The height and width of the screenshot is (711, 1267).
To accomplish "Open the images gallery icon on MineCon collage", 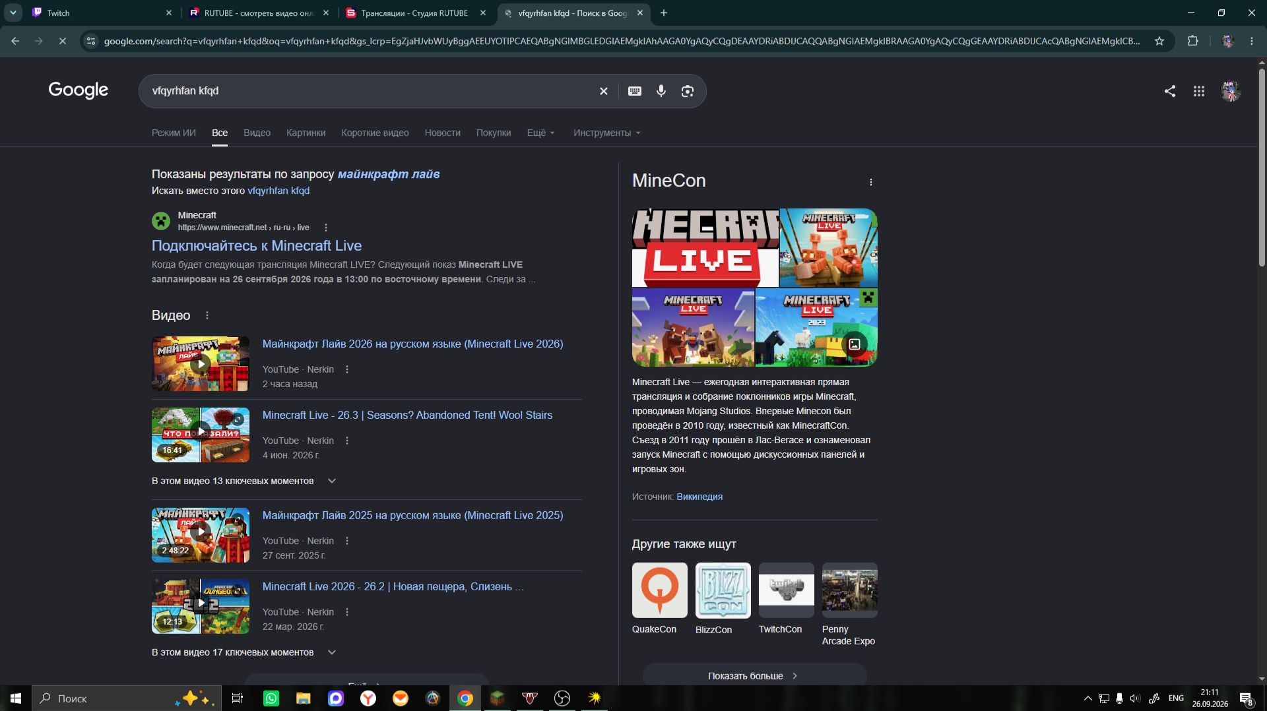I will pyautogui.click(x=854, y=344).
